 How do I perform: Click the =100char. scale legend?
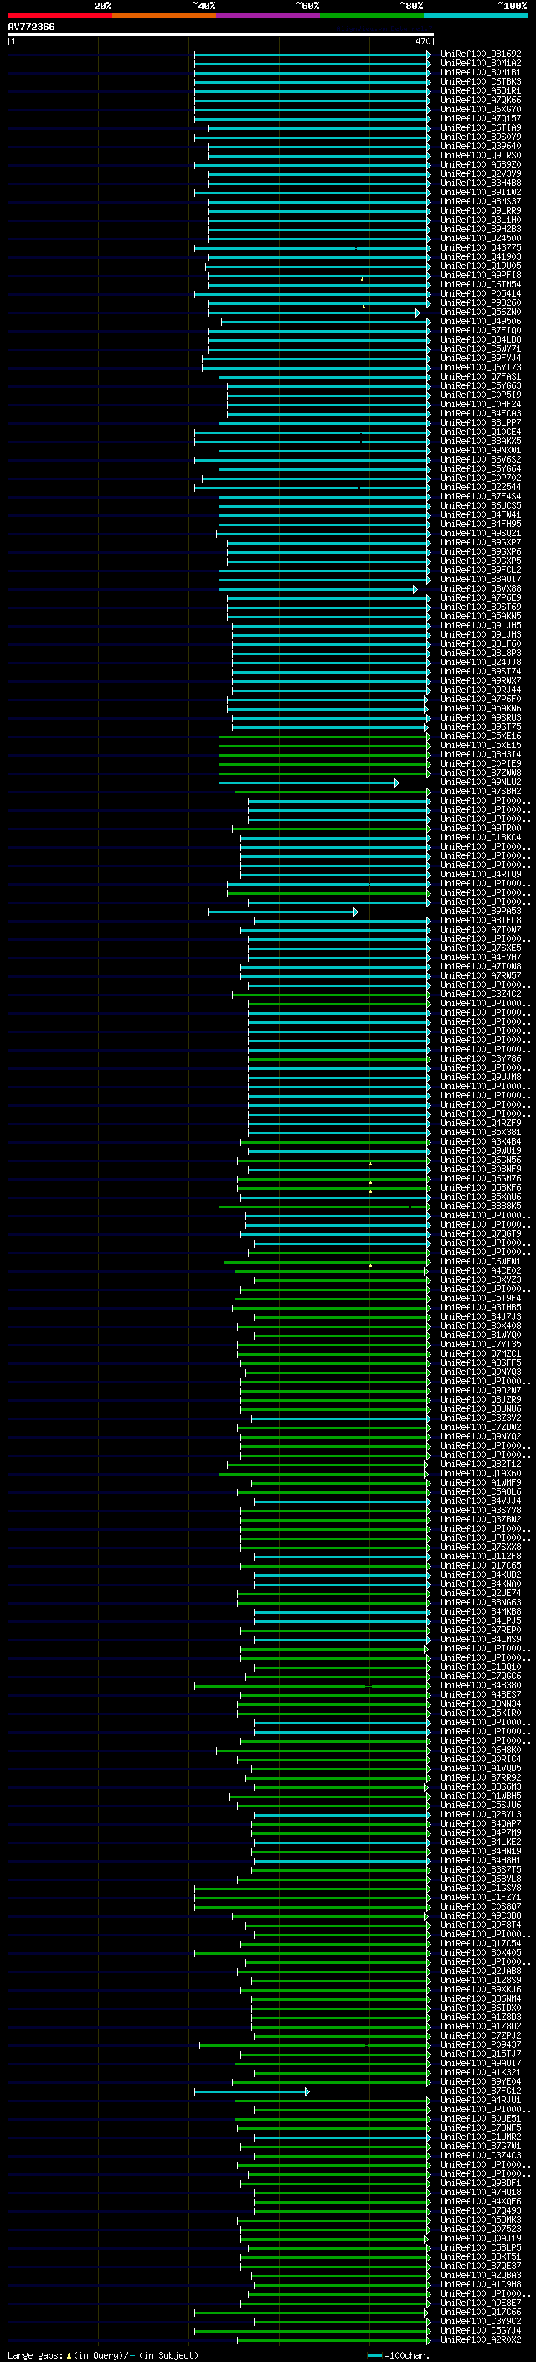(x=398, y=2354)
